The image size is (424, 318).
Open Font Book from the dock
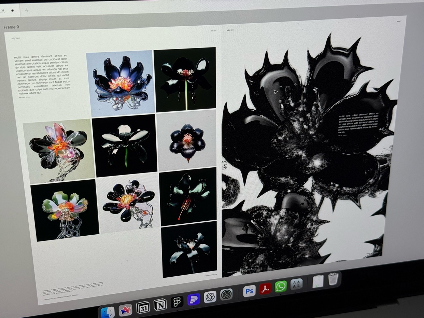click(x=296, y=284)
